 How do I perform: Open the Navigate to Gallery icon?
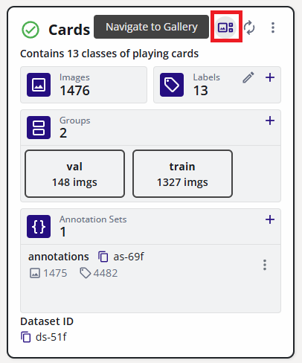coord(225,27)
